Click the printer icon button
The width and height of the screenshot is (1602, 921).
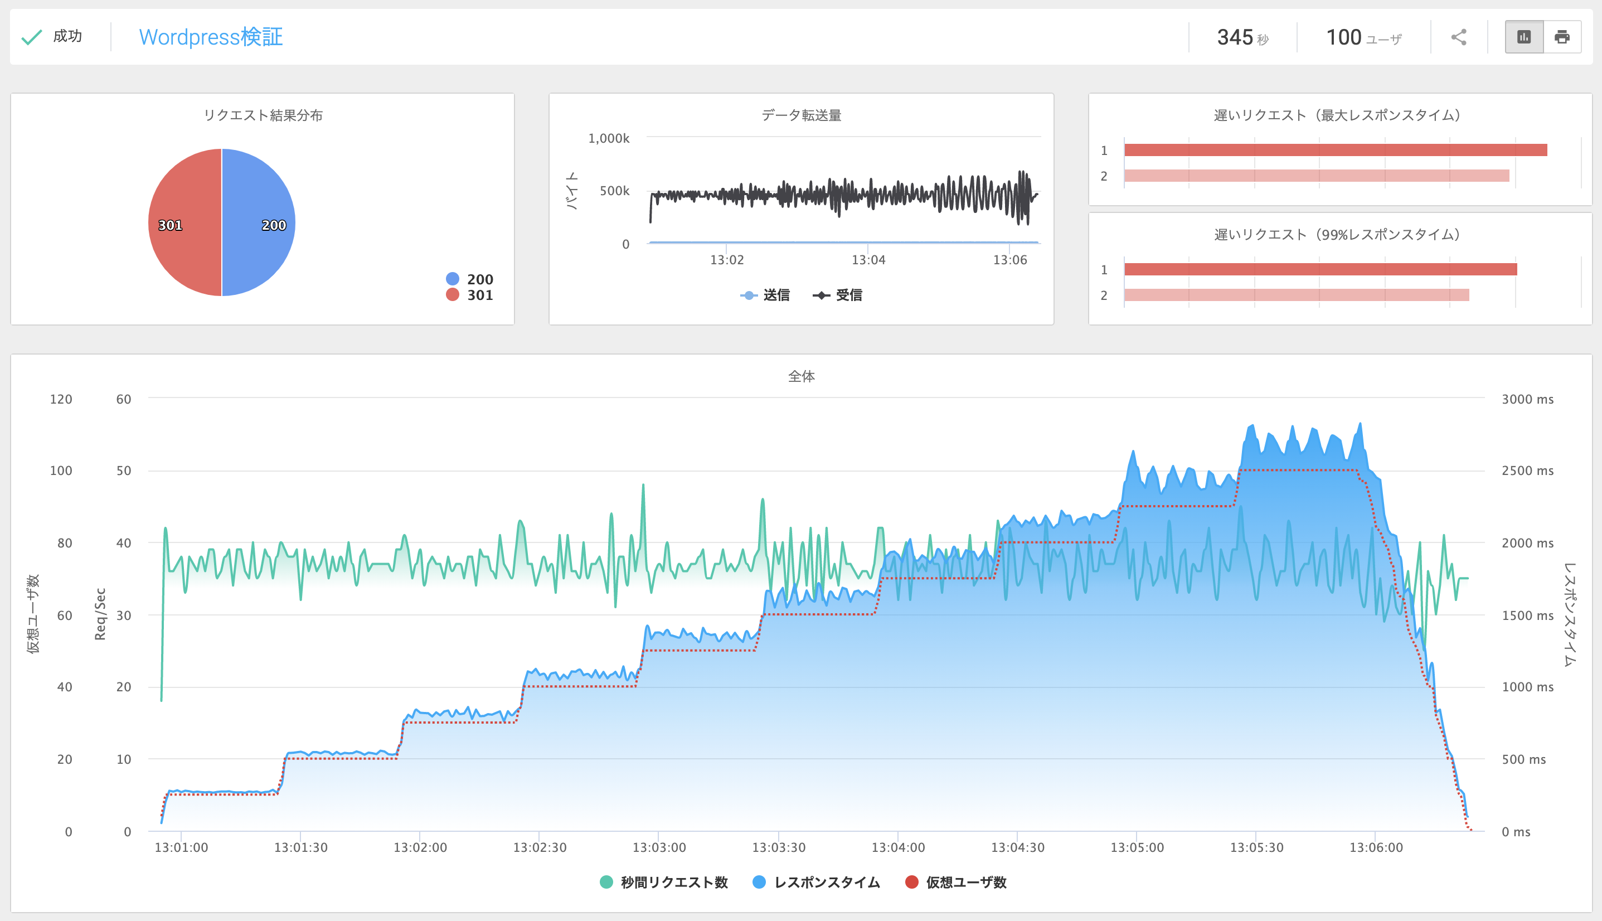1562,37
